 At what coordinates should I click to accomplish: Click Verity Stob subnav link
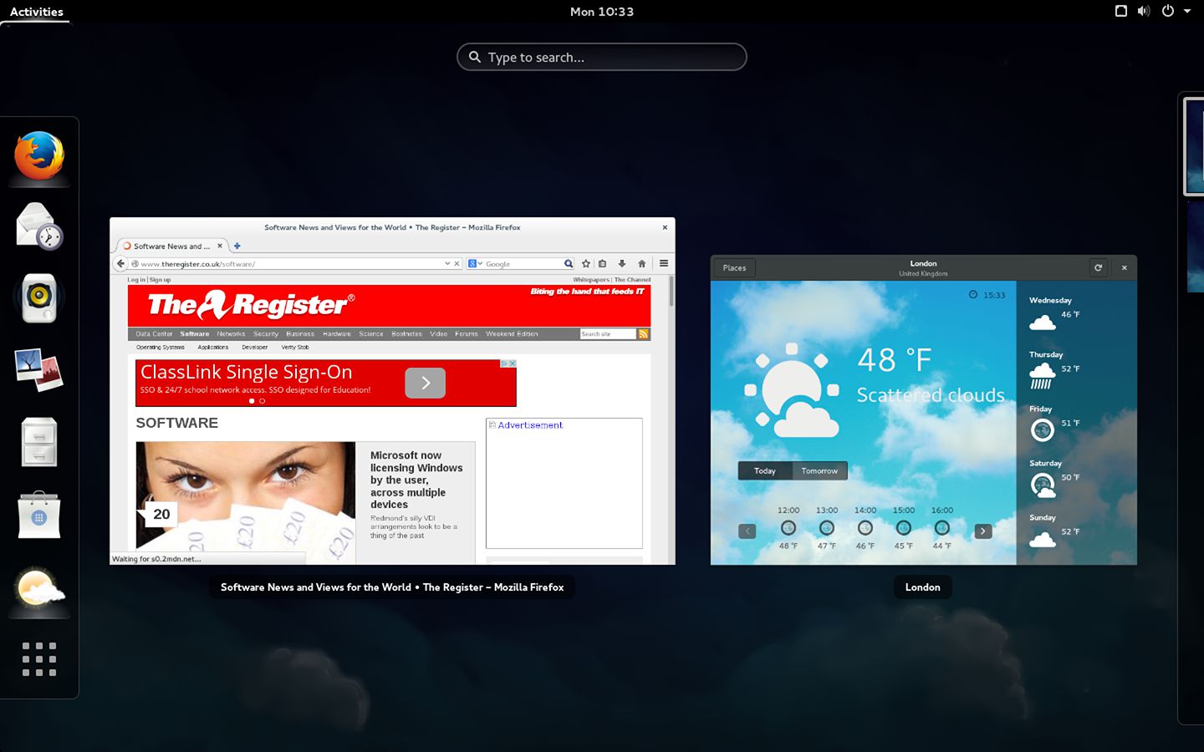(295, 347)
